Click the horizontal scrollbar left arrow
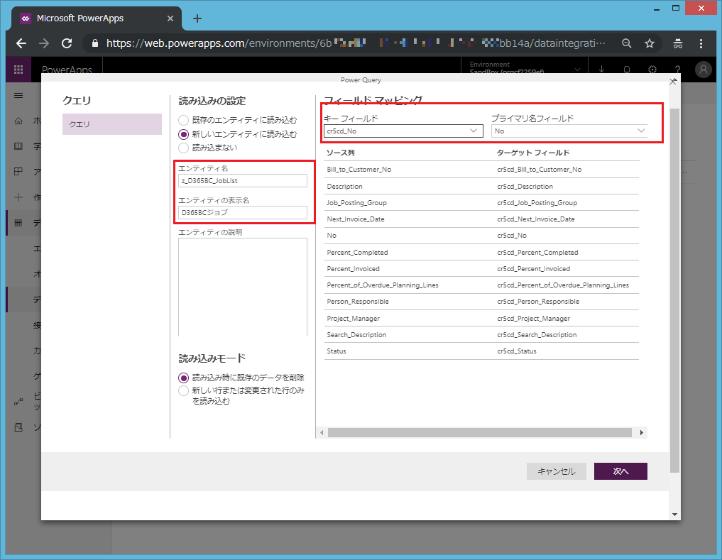Image resolution: width=722 pixels, height=560 pixels. (x=322, y=432)
